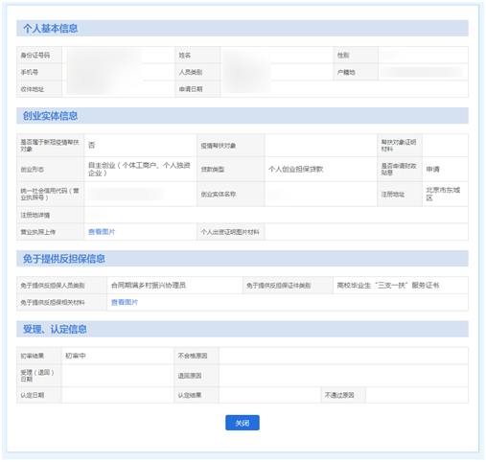Click the 申请 value beside 是否申请财政贴息
This screenshot has width=486, height=462.
433,170
